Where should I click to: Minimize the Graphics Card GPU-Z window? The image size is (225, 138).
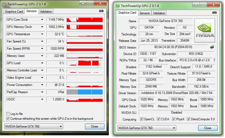pyautogui.click(x=196, y=5)
